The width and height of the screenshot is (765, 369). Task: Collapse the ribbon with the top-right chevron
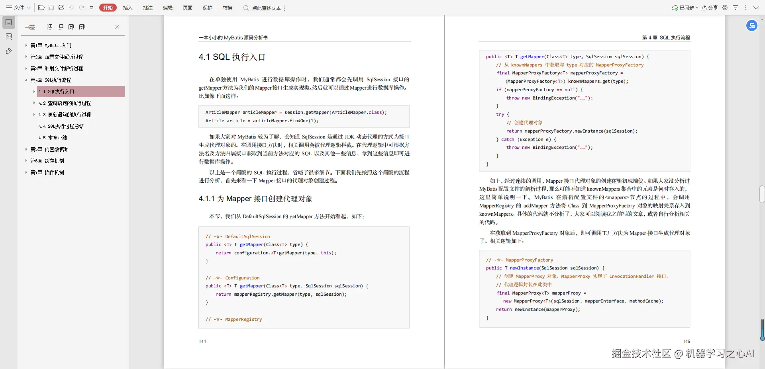pyautogui.click(x=756, y=8)
